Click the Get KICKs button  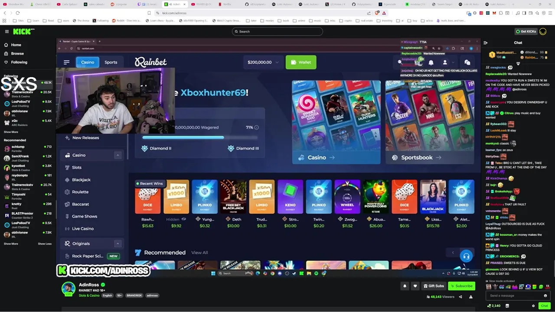pyautogui.click(x=526, y=31)
